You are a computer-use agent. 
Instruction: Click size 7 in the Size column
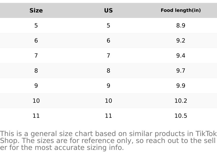coord(36,56)
